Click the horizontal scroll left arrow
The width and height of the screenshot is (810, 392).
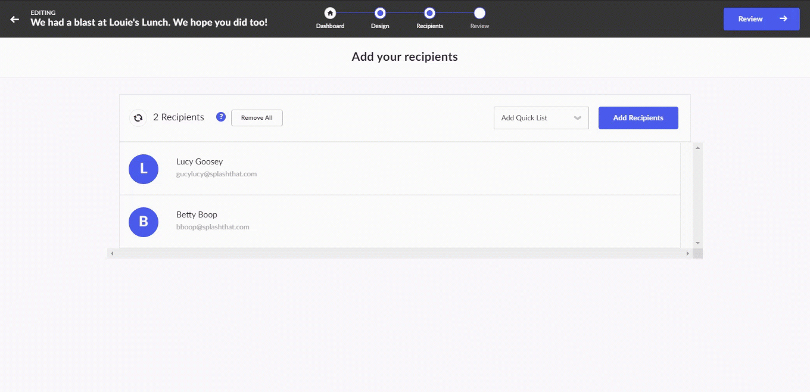pos(112,253)
